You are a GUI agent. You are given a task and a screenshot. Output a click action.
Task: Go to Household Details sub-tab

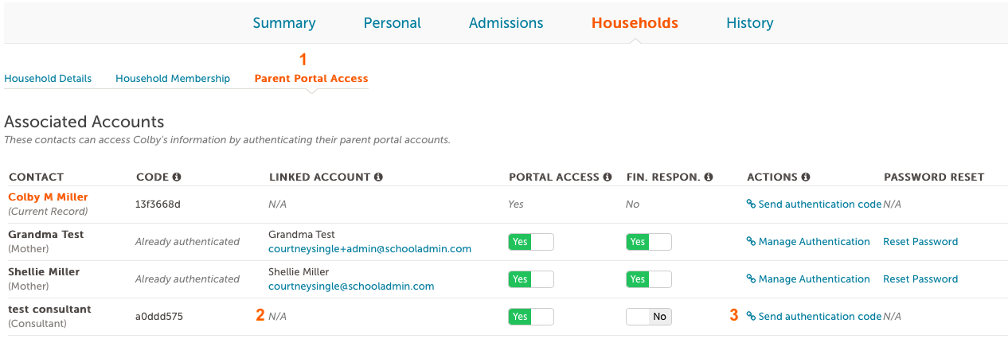[48, 79]
